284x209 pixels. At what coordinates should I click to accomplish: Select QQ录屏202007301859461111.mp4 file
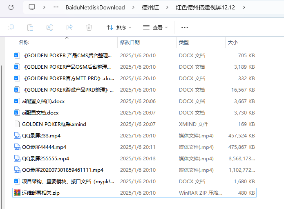[134, 170]
